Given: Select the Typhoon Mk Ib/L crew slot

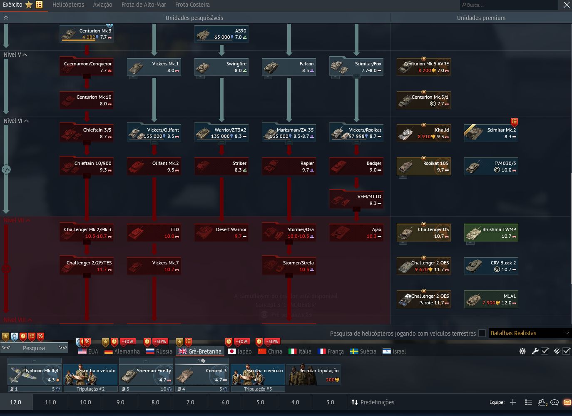Looking at the screenshot, I should [x=35, y=375].
